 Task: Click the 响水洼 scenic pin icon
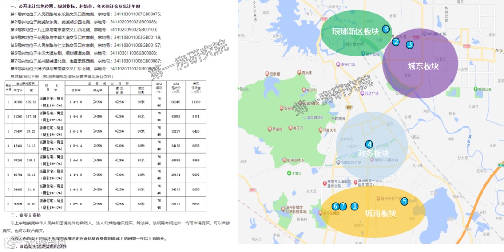(300, 73)
